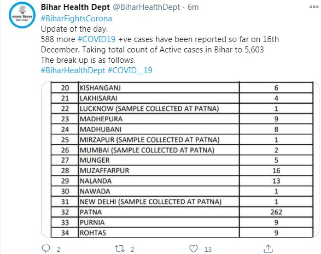Open the attached district table image
Image resolution: width=321 pixels, height=254 pixels.
180,160
